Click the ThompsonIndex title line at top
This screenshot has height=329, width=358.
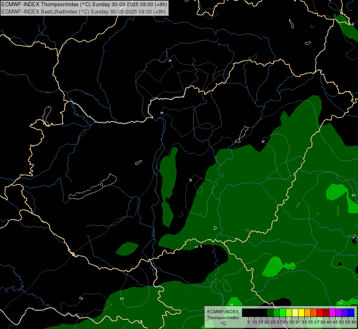[x=84, y=4]
